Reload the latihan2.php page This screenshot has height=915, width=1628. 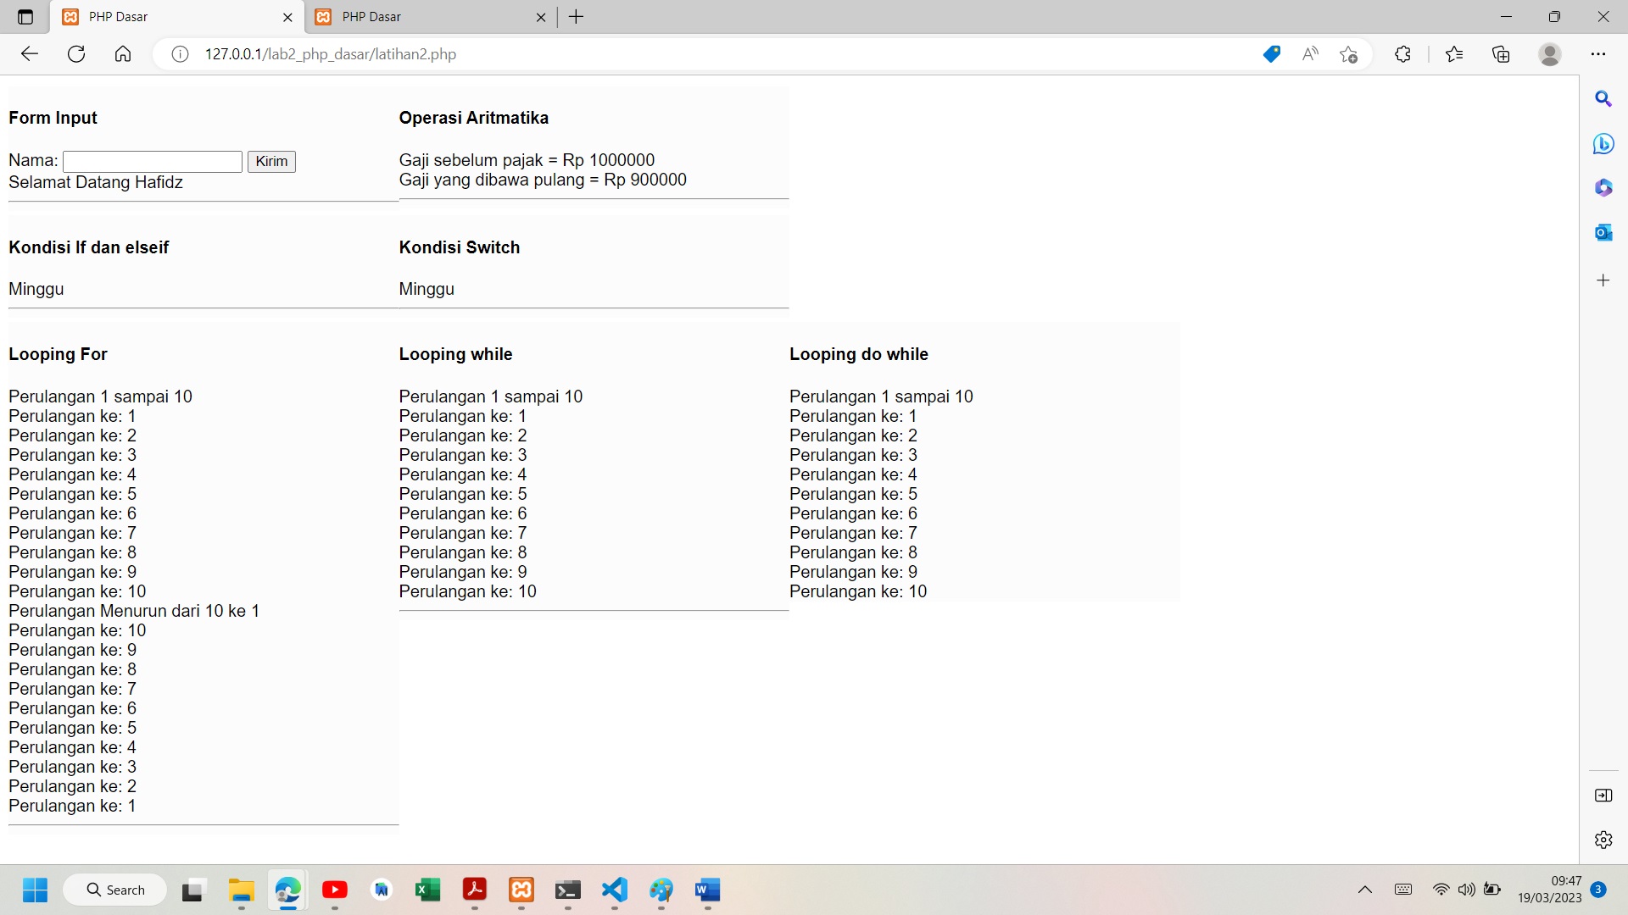(76, 54)
